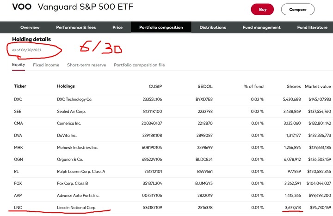
Task: Select the AAP ticker cell
Action: point(18,195)
